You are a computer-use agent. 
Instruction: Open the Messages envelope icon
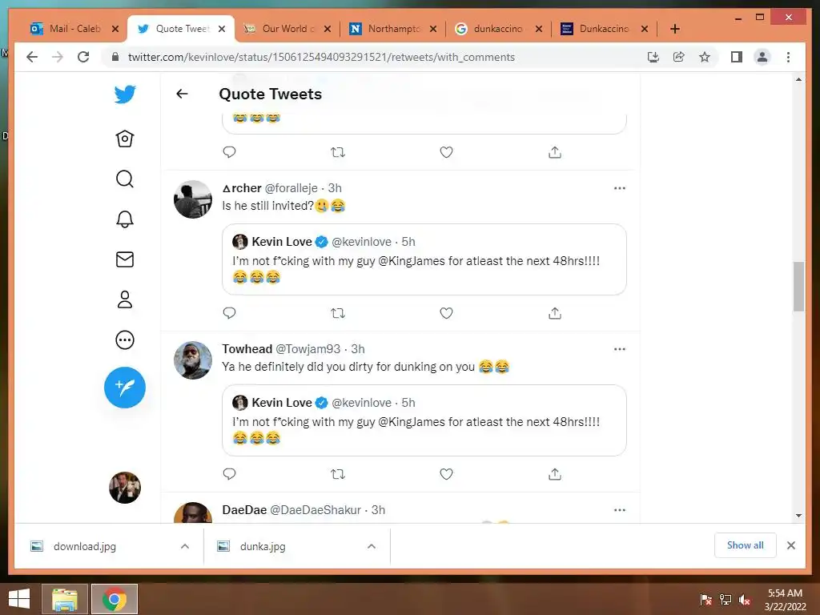click(125, 259)
